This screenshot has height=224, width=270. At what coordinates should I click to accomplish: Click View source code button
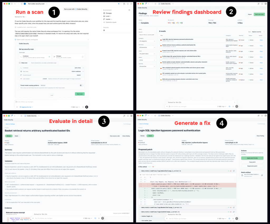pyautogui.click(x=115, y=136)
